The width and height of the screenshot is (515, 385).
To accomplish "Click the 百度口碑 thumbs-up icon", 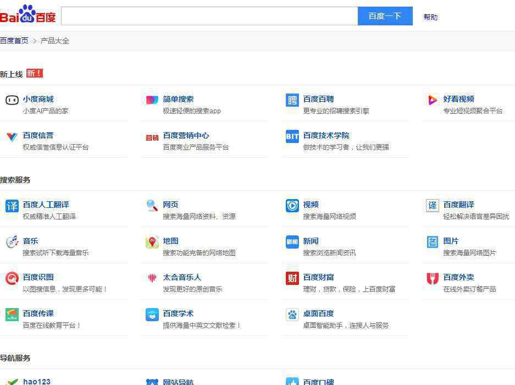I will (x=292, y=381).
